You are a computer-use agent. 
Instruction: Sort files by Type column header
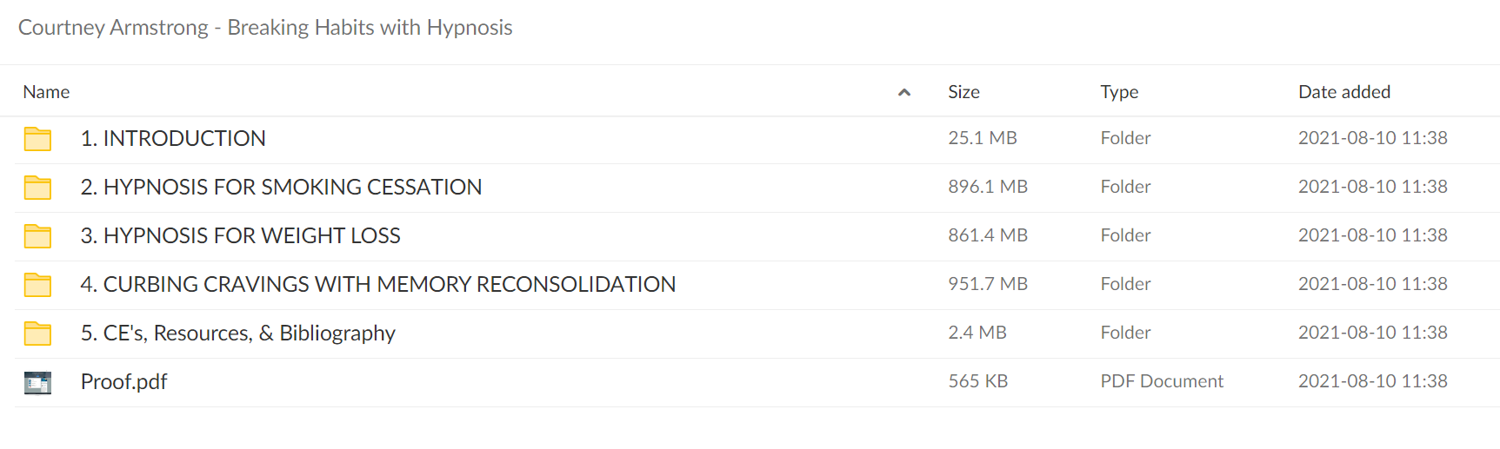1119,92
